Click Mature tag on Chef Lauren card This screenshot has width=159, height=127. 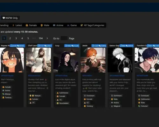[35, 96]
